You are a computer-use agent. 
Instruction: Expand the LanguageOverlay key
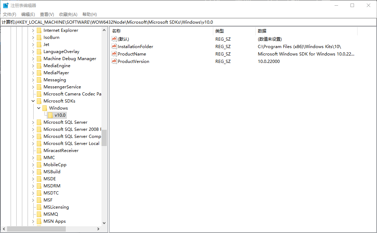pyautogui.click(x=33, y=52)
